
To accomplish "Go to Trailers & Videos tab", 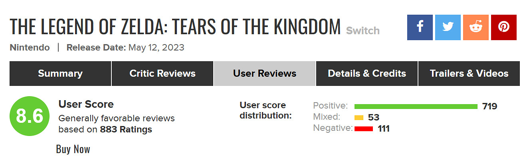I will coord(469,74).
